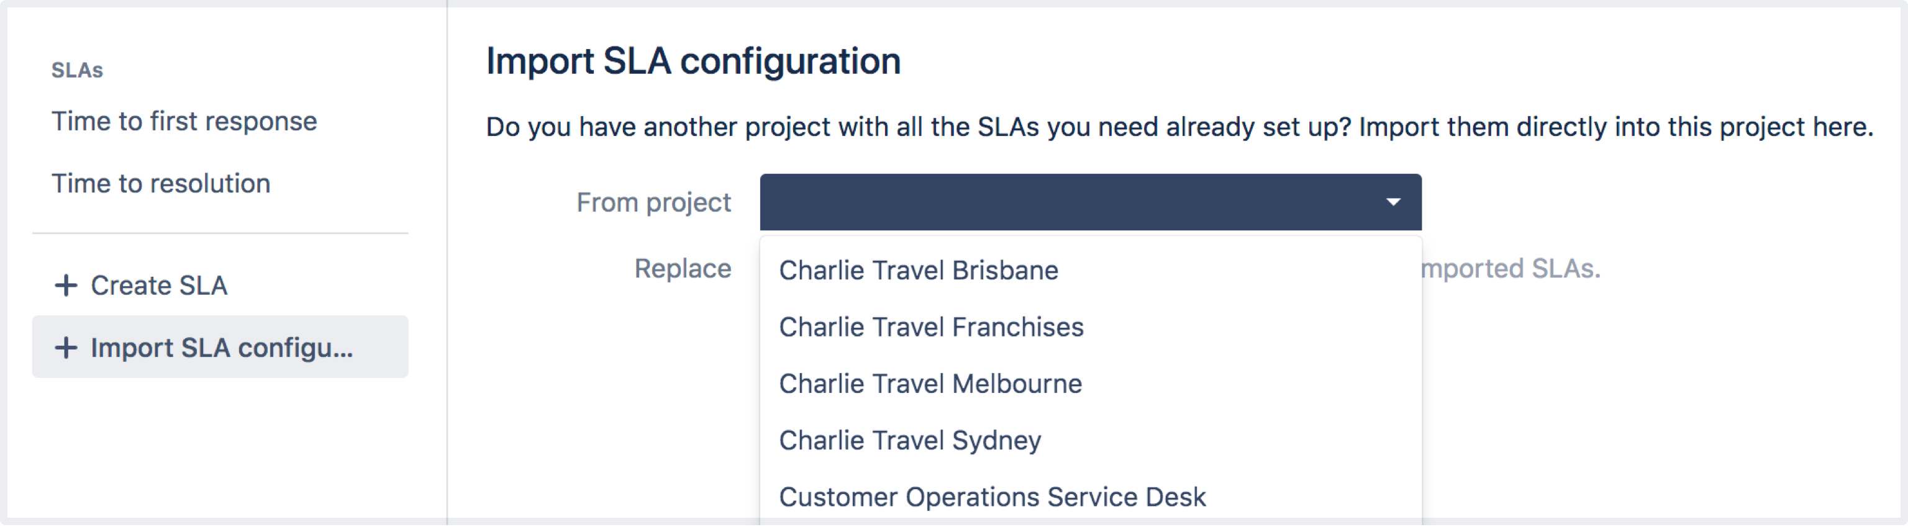Image resolution: width=1908 pixels, height=527 pixels.
Task: Open the Time to resolution SLA
Action: pyautogui.click(x=161, y=184)
